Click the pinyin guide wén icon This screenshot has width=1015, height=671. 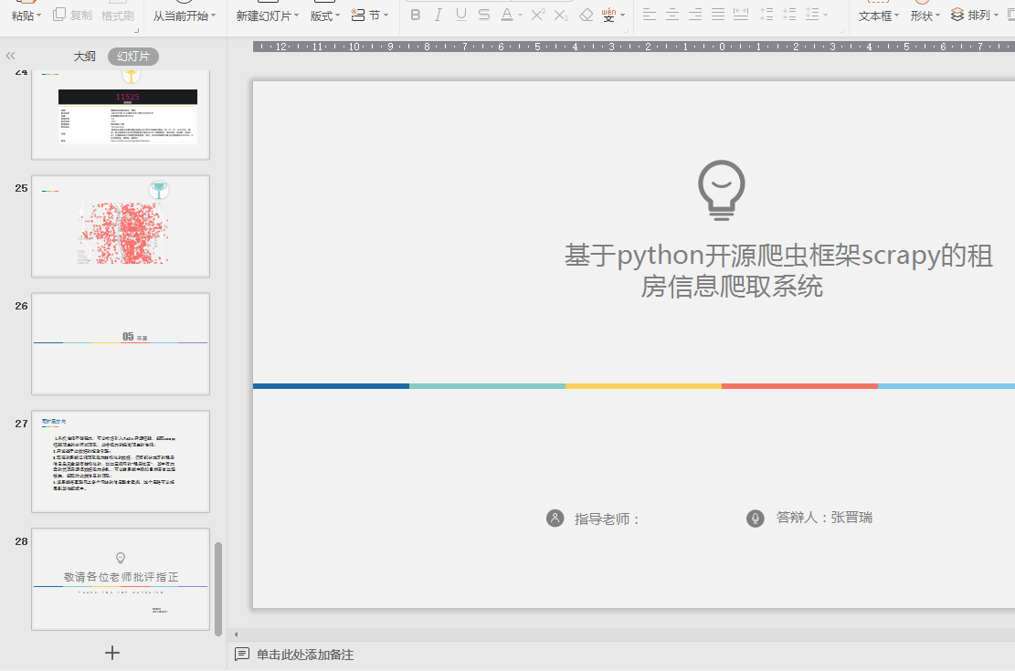(608, 15)
